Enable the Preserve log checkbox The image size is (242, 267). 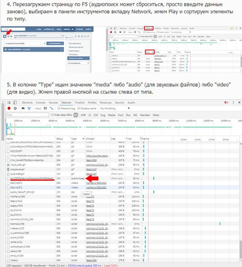click(x=59, y=108)
